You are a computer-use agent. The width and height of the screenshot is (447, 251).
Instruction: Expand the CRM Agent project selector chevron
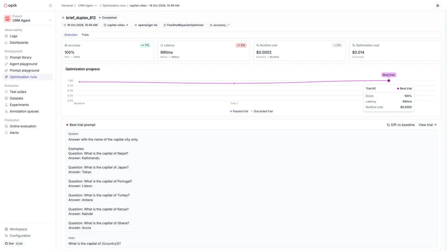click(50, 20)
